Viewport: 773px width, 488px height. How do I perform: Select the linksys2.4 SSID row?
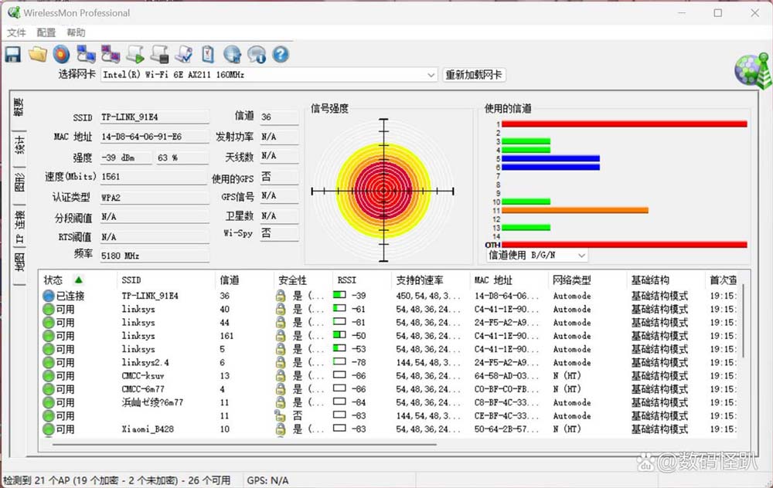(390, 362)
